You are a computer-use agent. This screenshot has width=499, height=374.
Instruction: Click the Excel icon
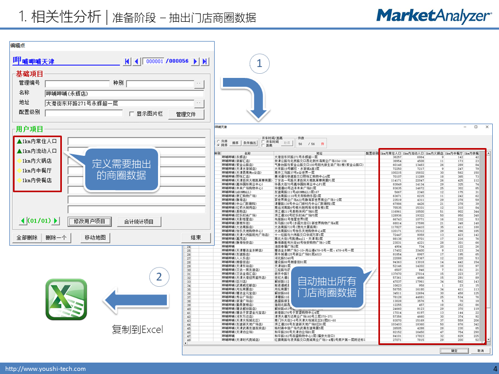click(x=66, y=299)
